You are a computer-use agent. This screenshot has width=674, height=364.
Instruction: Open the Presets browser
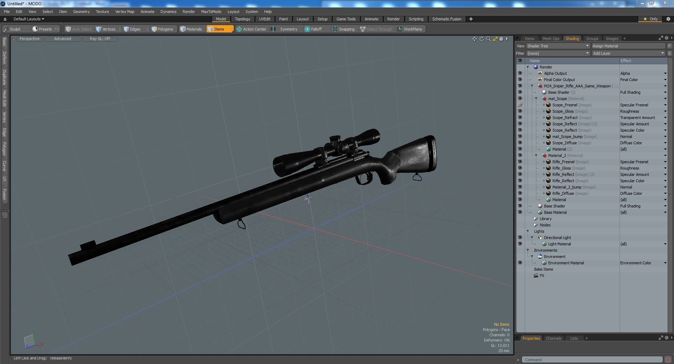coord(45,29)
